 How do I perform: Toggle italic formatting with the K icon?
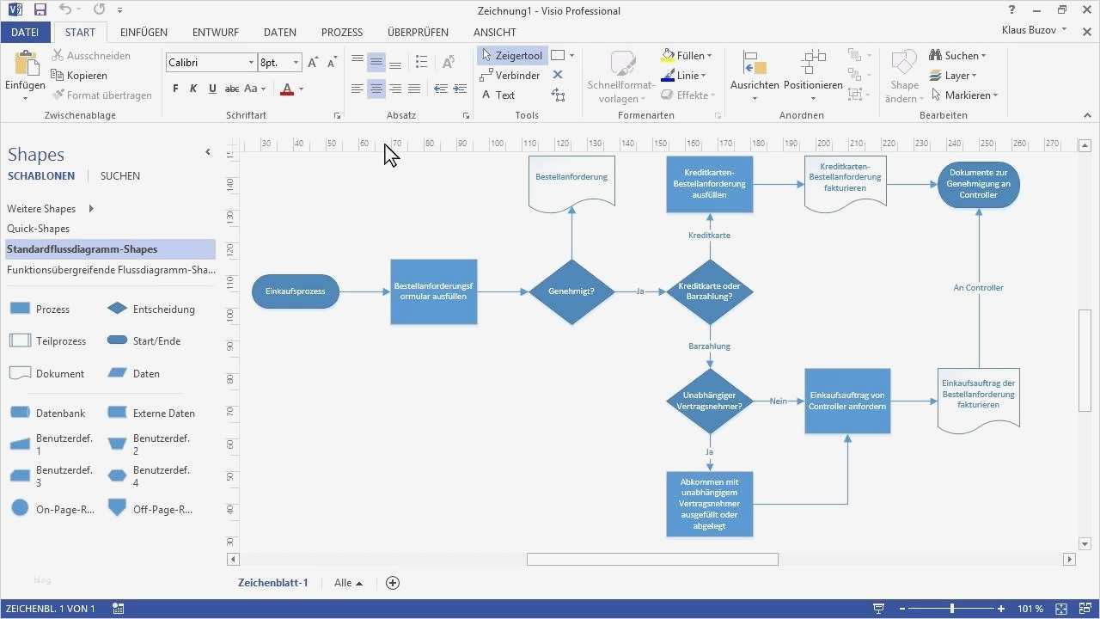[193, 88]
